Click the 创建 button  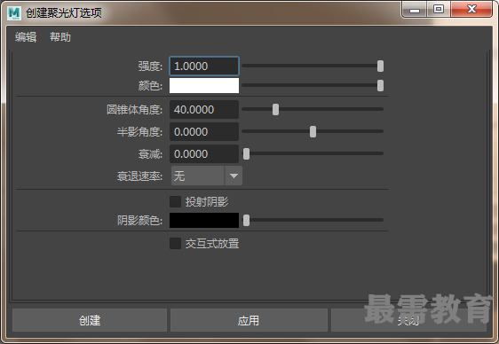pos(90,320)
